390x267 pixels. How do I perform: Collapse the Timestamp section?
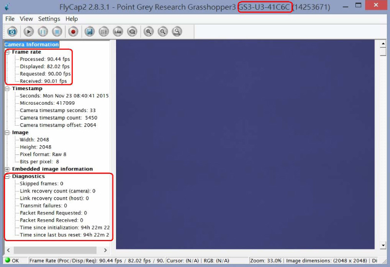tap(8, 89)
